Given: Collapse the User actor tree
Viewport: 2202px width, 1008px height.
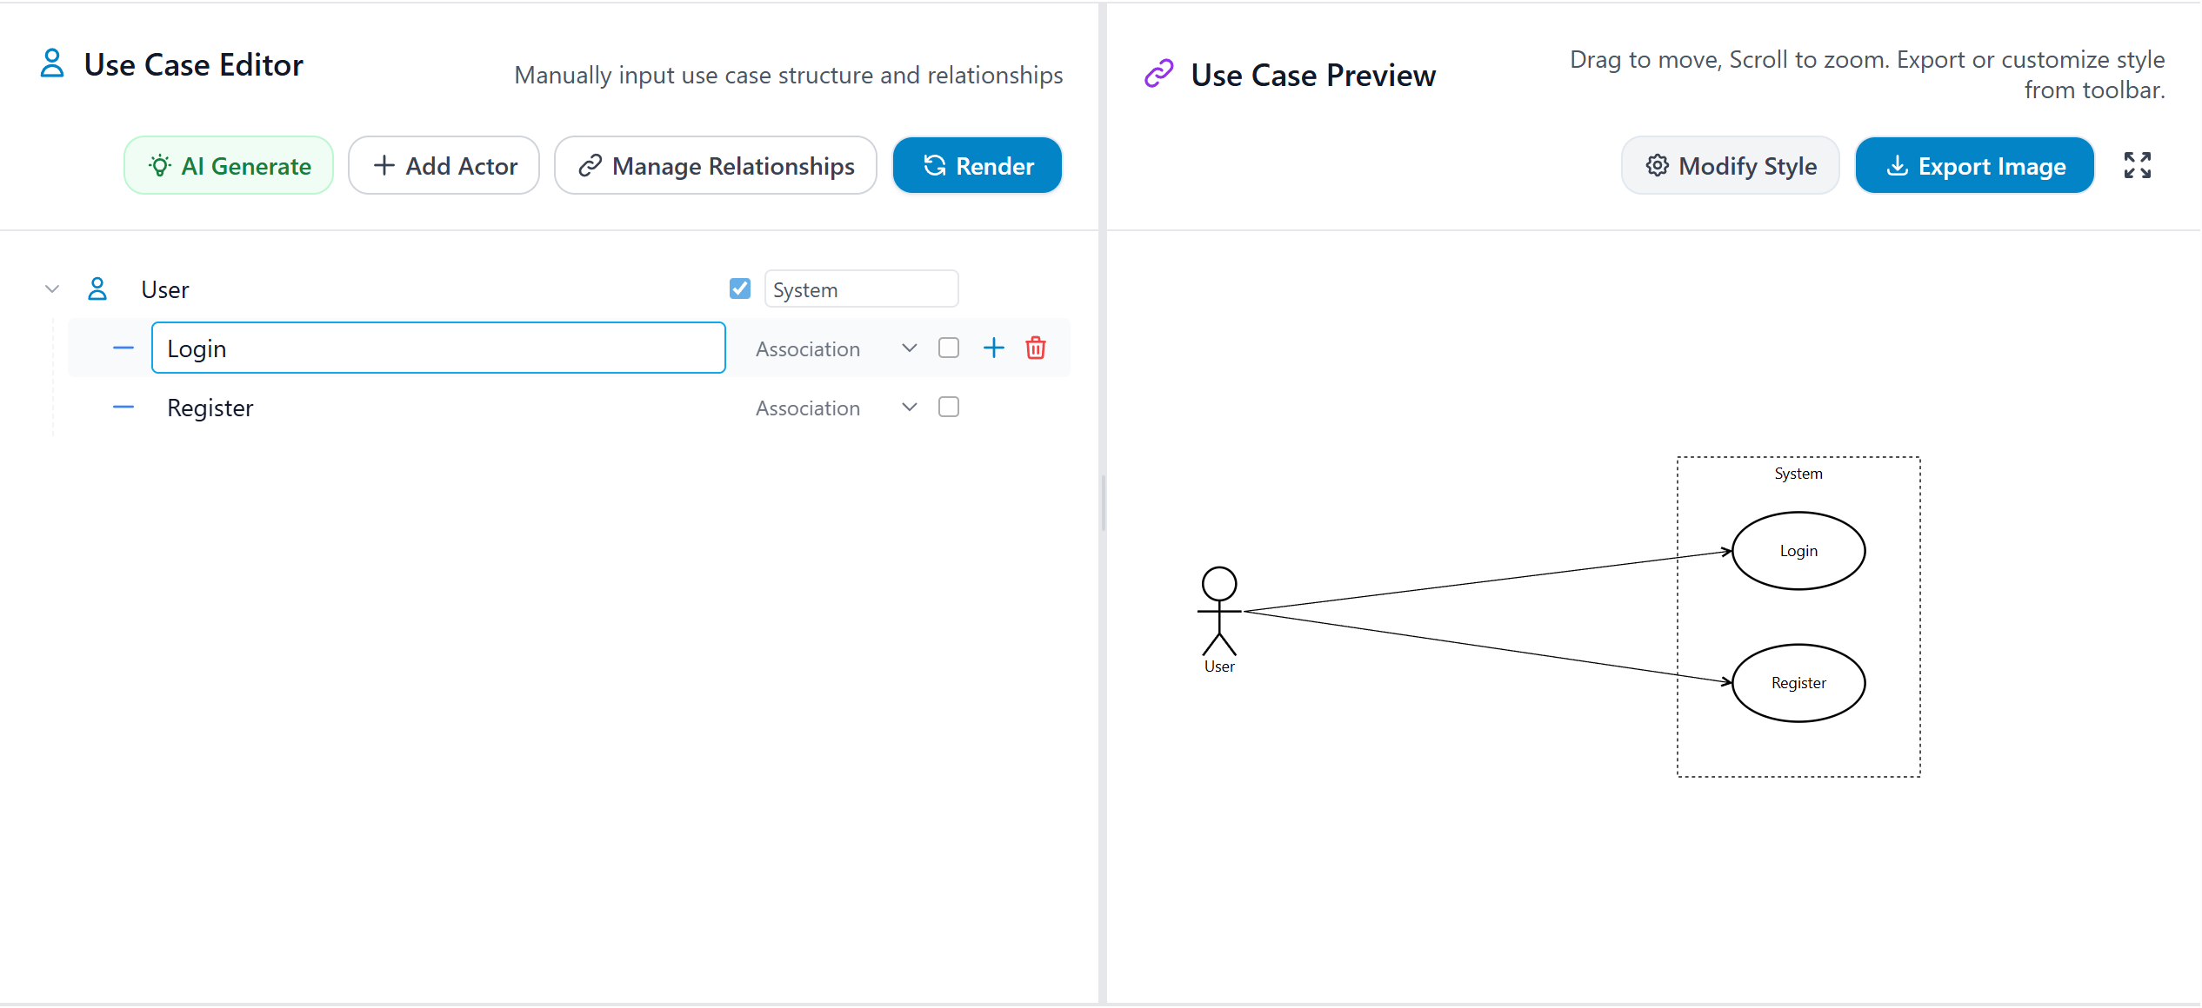Looking at the screenshot, I should [51, 288].
